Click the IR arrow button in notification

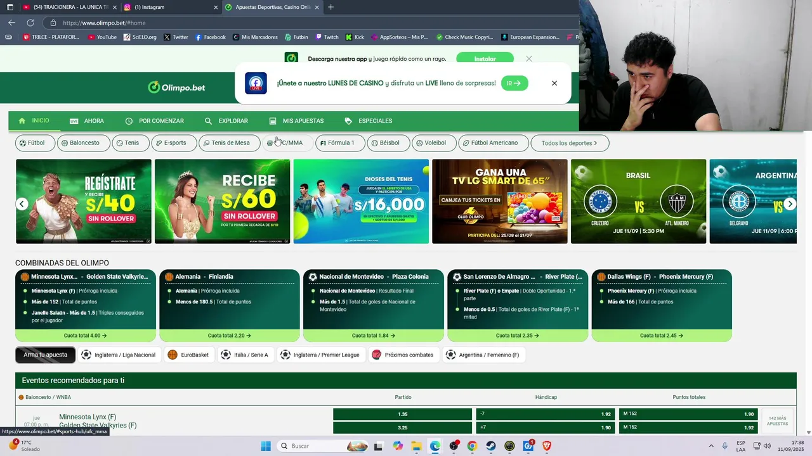tap(514, 83)
